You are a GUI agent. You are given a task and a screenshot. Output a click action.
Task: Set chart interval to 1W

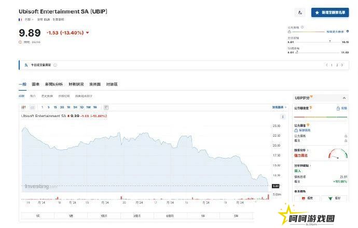pyautogui.click(x=88, y=107)
